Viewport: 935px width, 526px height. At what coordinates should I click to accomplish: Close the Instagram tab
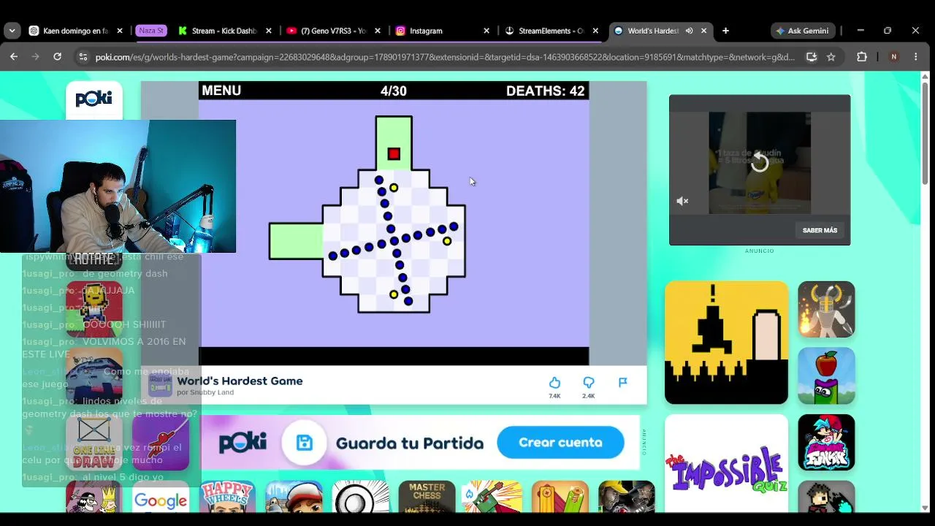486,31
